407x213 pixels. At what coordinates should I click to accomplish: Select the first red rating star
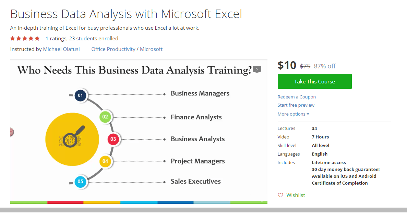pyautogui.click(x=12, y=38)
